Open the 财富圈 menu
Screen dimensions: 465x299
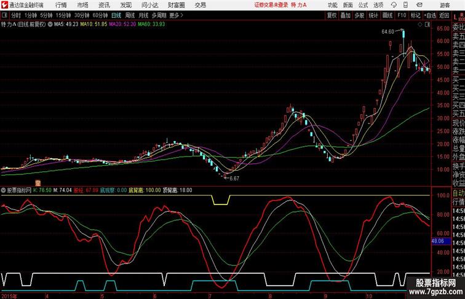tap(176, 5)
